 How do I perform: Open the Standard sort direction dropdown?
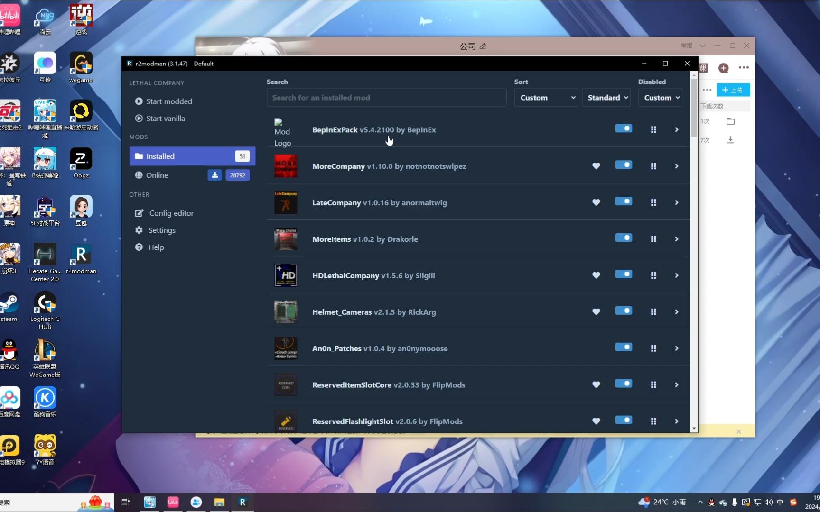606,98
